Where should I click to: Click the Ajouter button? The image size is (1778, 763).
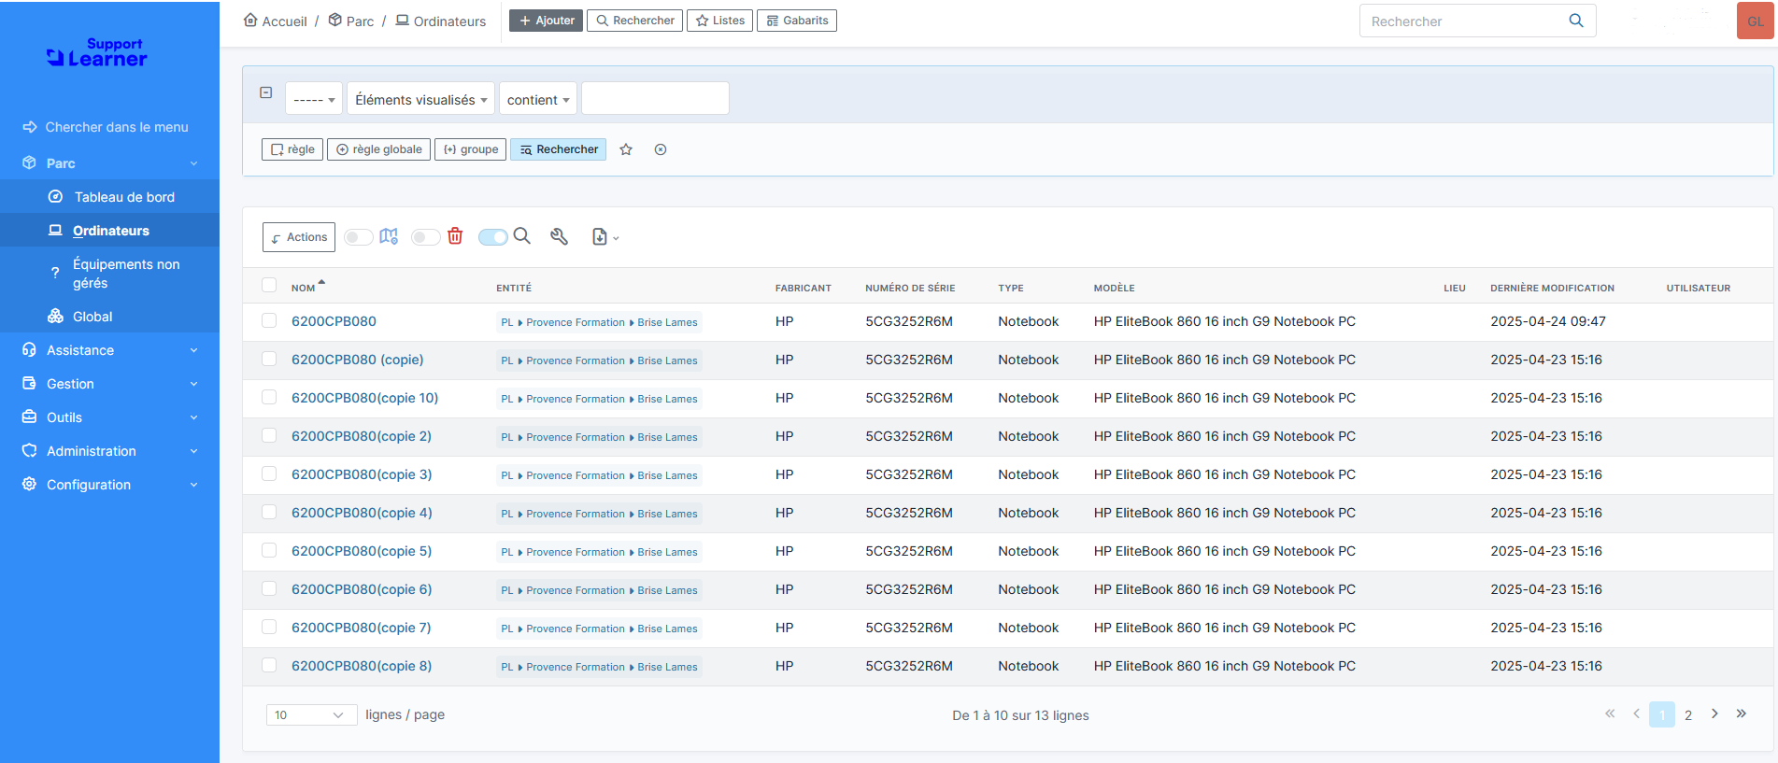pyautogui.click(x=547, y=21)
